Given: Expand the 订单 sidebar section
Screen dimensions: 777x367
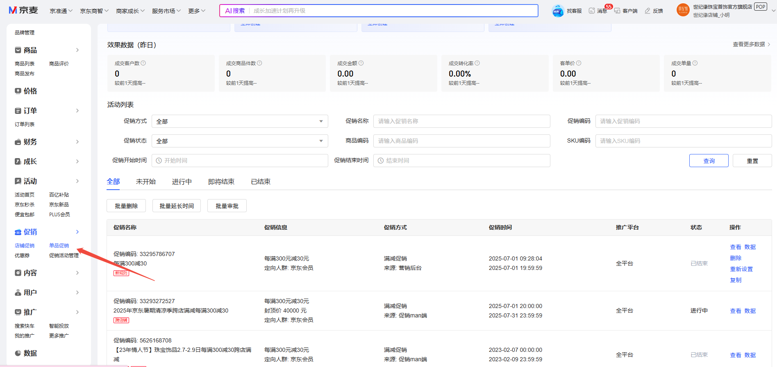Looking at the screenshot, I should [77, 111].
